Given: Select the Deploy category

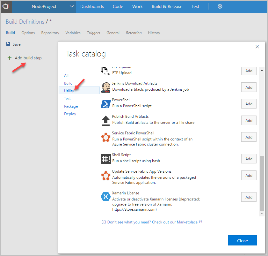Looking at the screenshot, I should 70,114.
